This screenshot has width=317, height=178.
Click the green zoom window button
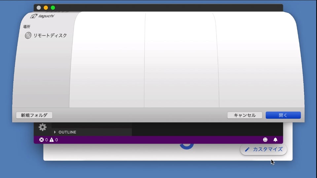pyautogui.click(x=53, y=8)
